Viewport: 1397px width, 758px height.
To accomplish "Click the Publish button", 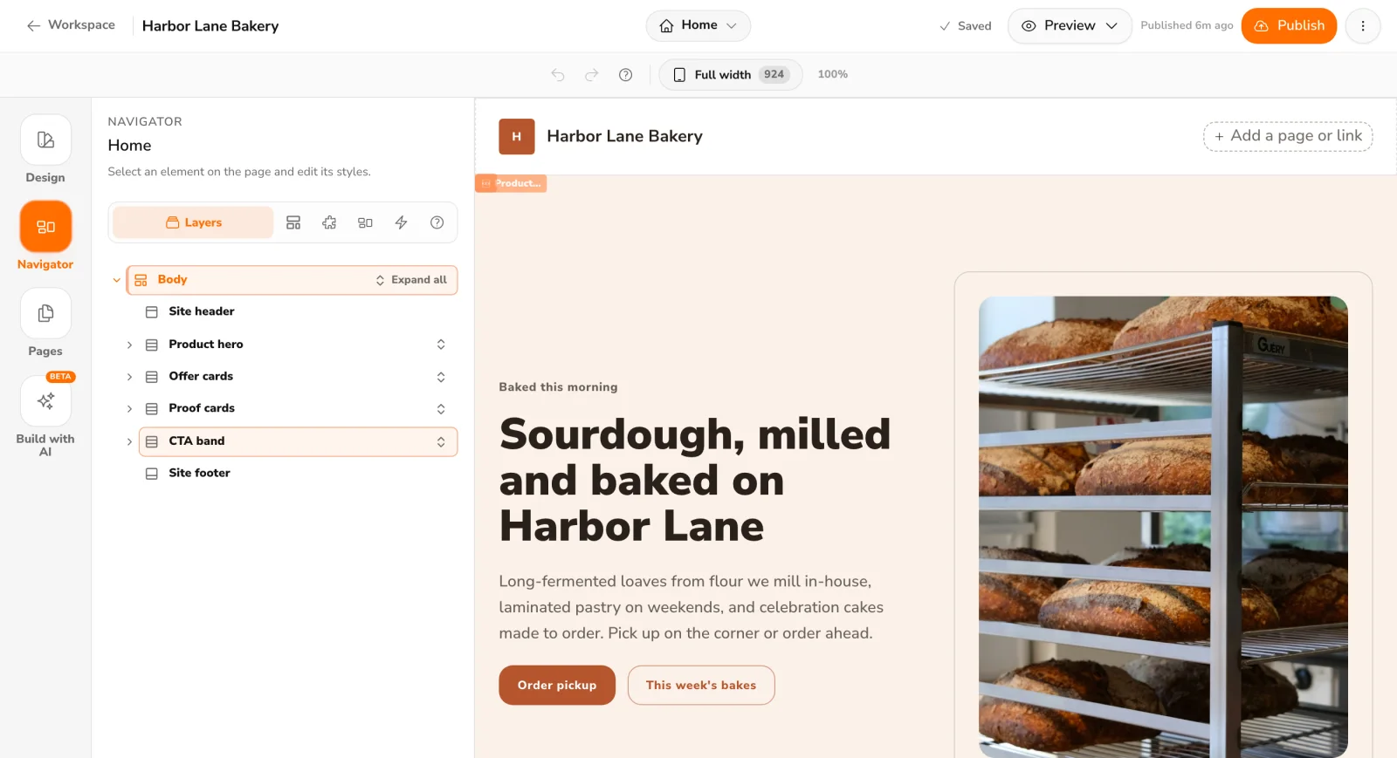I will [1289, 26].
